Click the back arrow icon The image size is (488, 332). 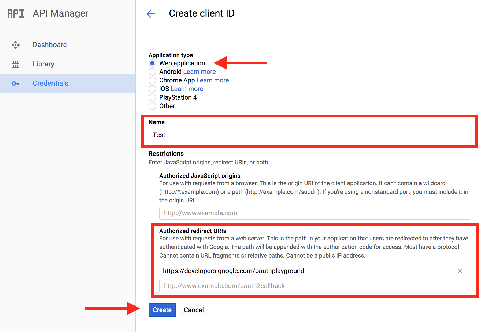pos(151,14)
